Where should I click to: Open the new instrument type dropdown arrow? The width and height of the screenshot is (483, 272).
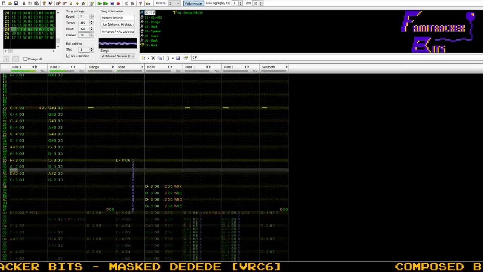point(148,58)
